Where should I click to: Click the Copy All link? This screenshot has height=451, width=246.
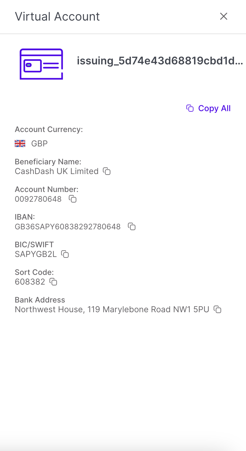pos(208,108)
